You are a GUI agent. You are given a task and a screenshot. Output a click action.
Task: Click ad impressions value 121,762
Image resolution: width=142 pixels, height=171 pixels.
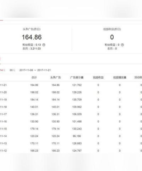click(77, 85)
